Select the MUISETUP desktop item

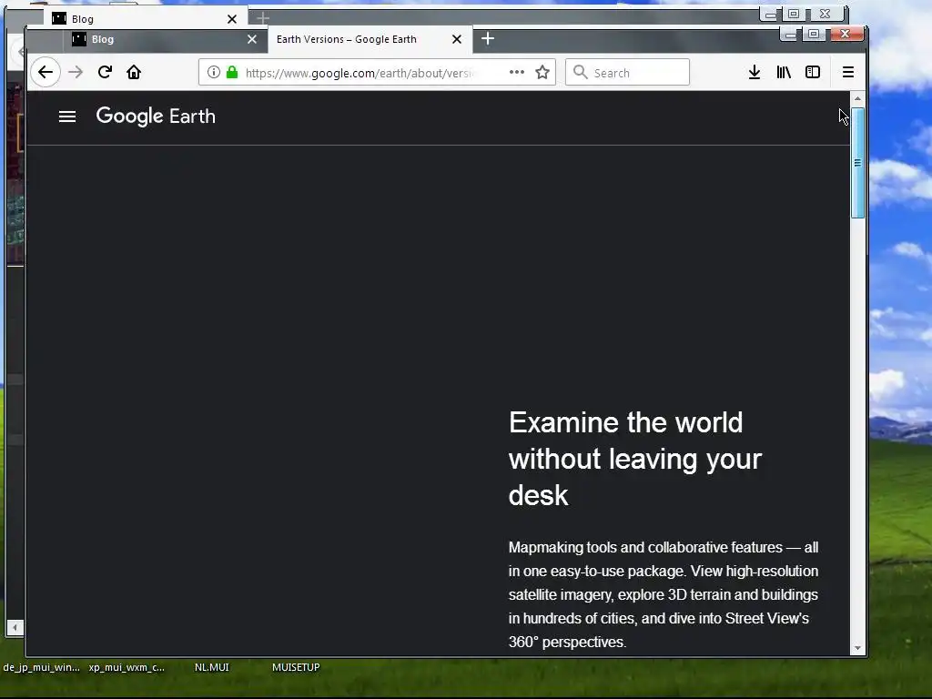(296, 667)
